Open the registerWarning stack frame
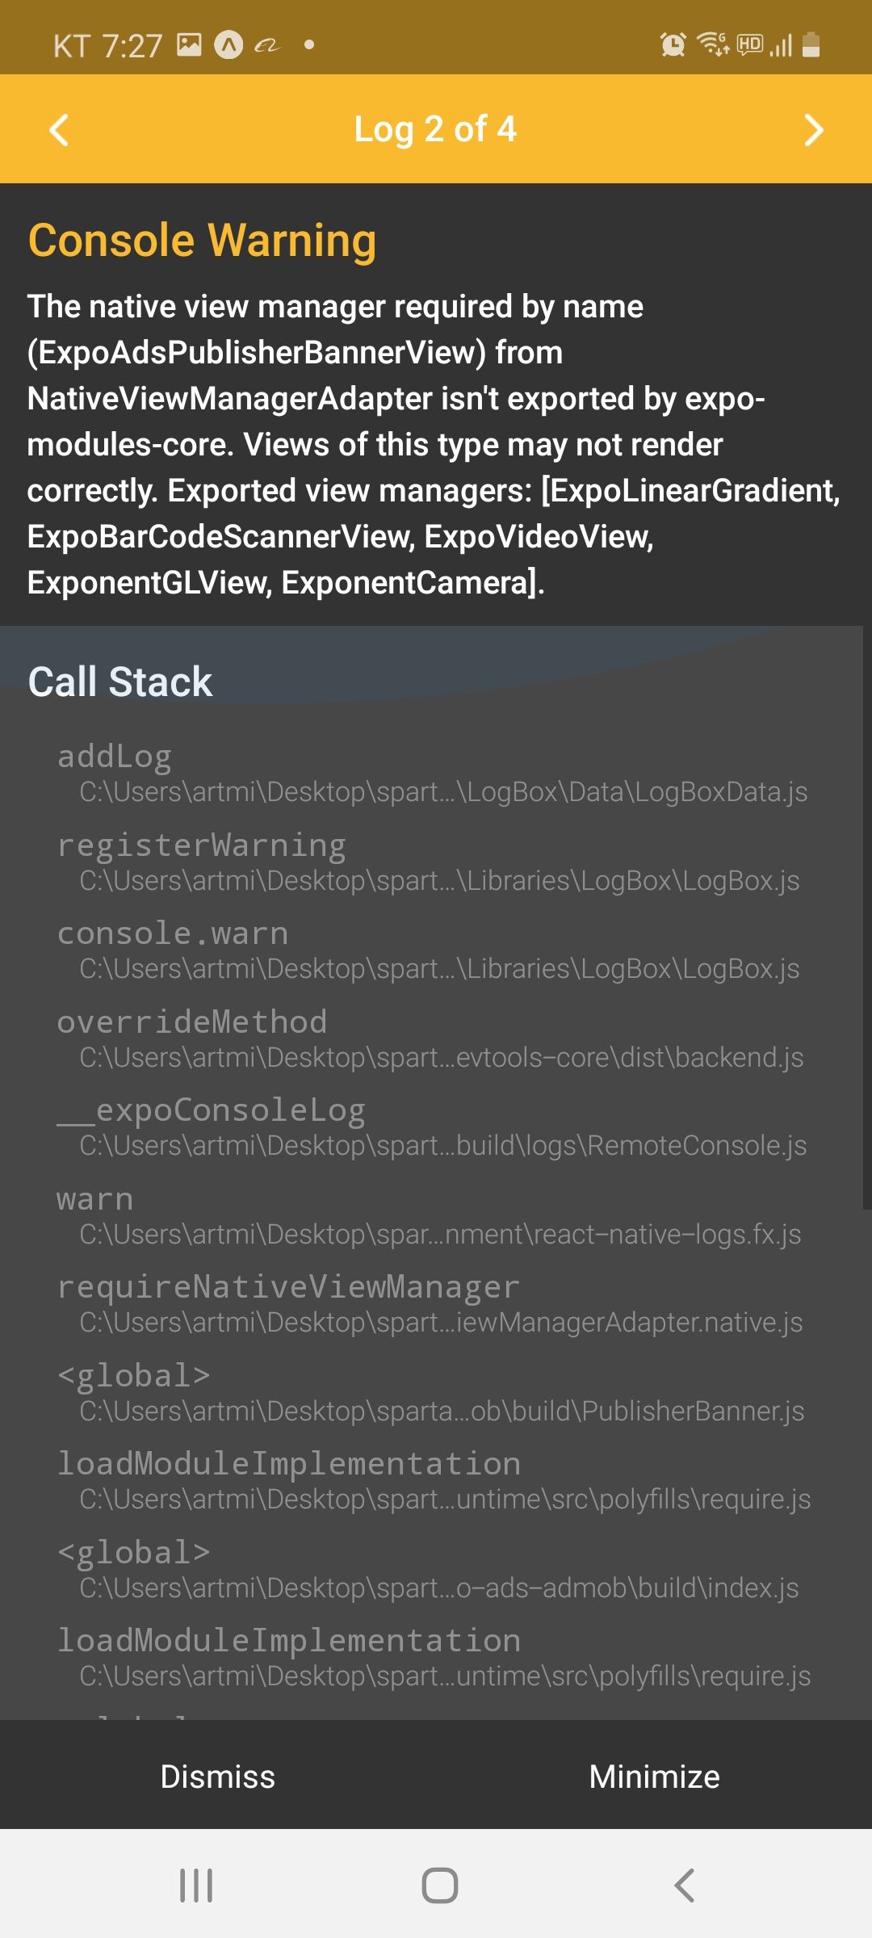Image resolution: width=872 pixels, height=1938 pixels. click(433, 862)
